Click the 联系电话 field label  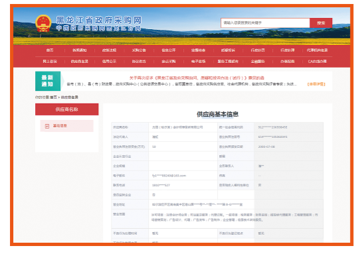[x=119, y=185]
